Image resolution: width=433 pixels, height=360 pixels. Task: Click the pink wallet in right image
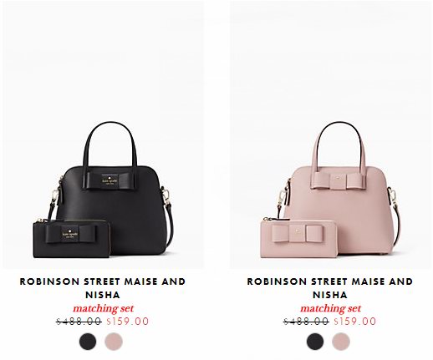(x=299, y=237)
